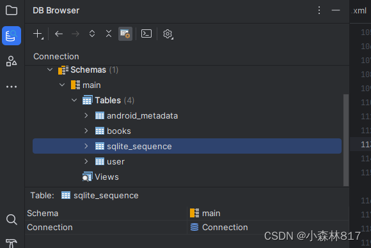Collapse the main schema node
371x248 pixels.
tap(62, 85)
